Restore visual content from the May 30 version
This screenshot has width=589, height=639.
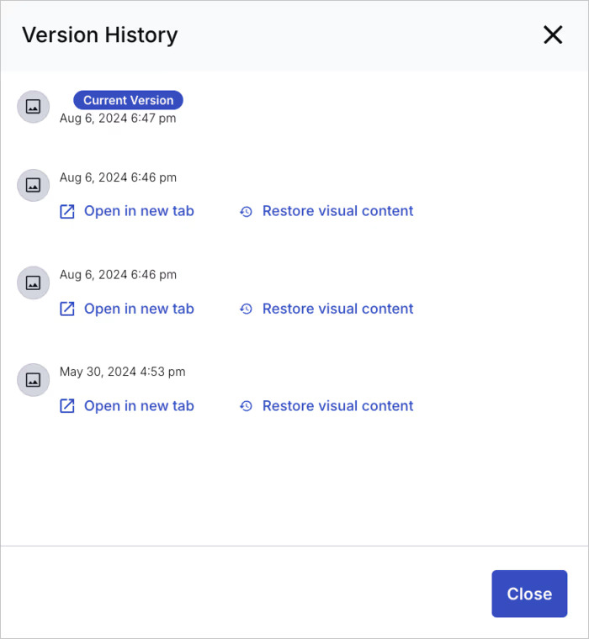coord(337,406)
